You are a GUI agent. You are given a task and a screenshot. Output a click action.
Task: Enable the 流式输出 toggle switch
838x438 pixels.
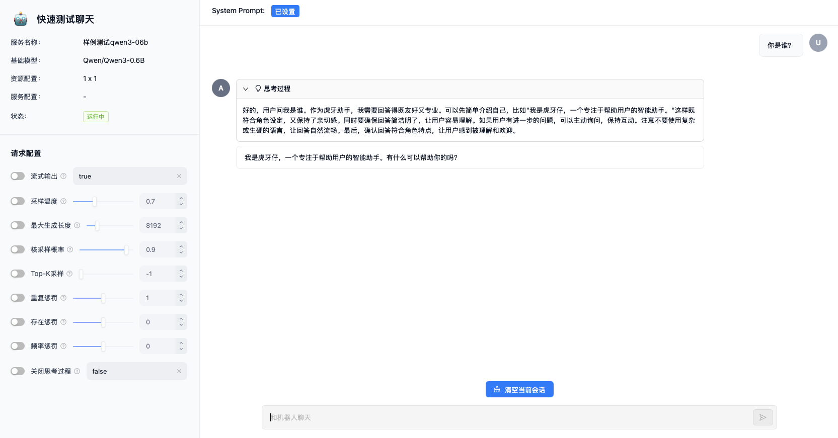(18, 176)
